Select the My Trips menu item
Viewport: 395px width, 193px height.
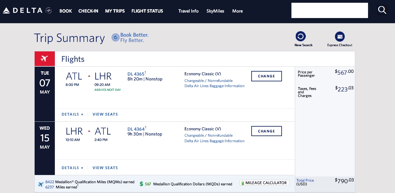click(115, 11)
